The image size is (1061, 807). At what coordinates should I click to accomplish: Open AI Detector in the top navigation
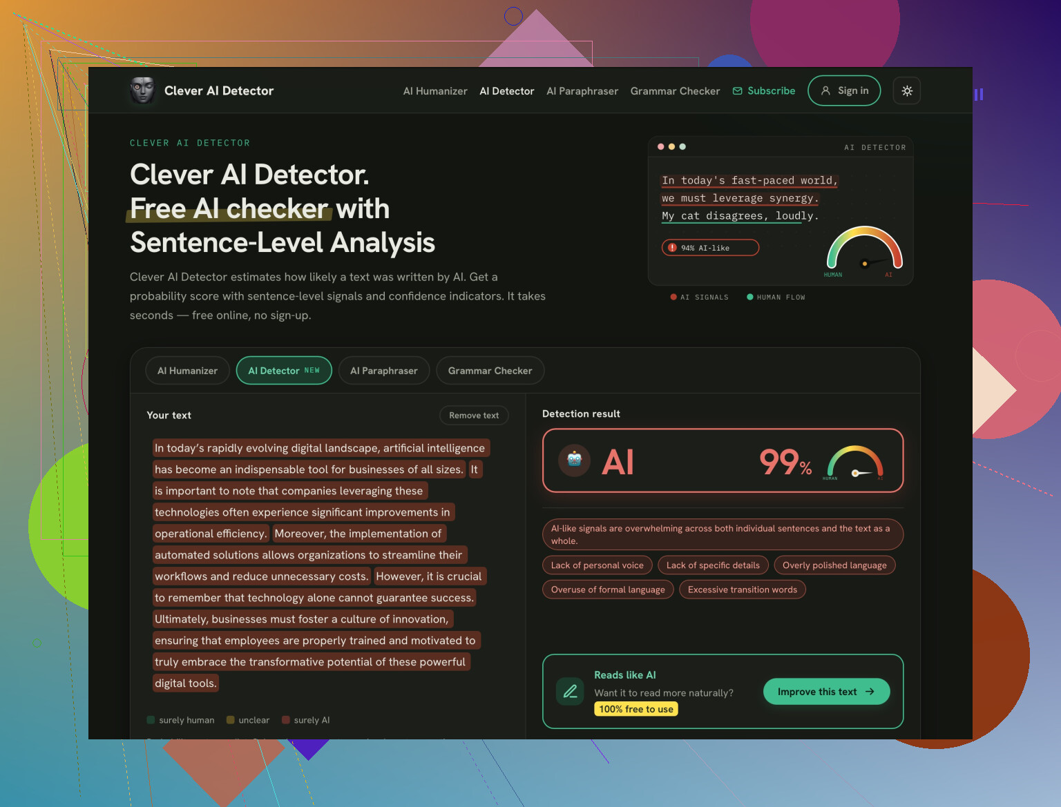point(507,91)
